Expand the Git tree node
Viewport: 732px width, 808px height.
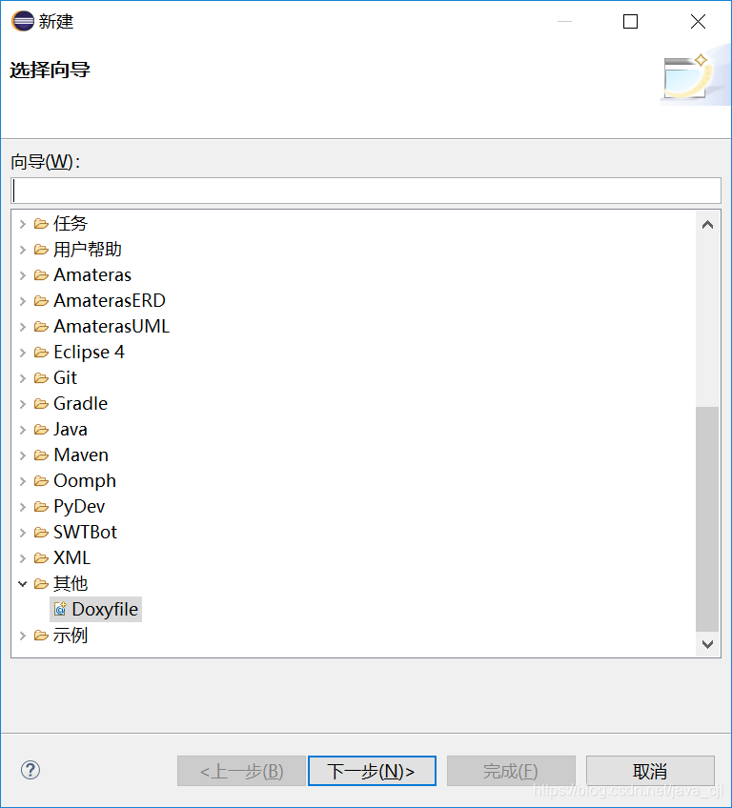22,378
